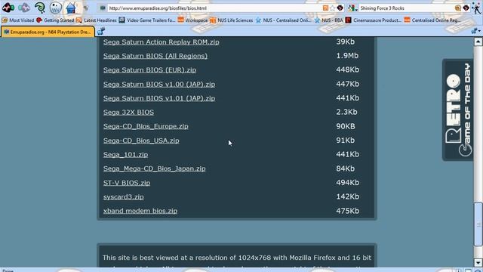Go forward with the themed Forward button
The height and width of the screenshot is (272, 483).
click(x=24, y=8)
